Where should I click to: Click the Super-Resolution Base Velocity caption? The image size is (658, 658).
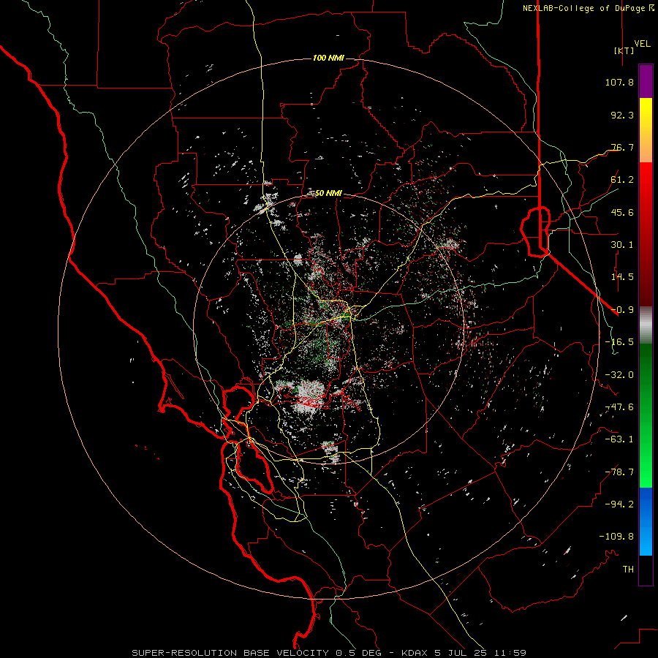click(x=329, y=653)
